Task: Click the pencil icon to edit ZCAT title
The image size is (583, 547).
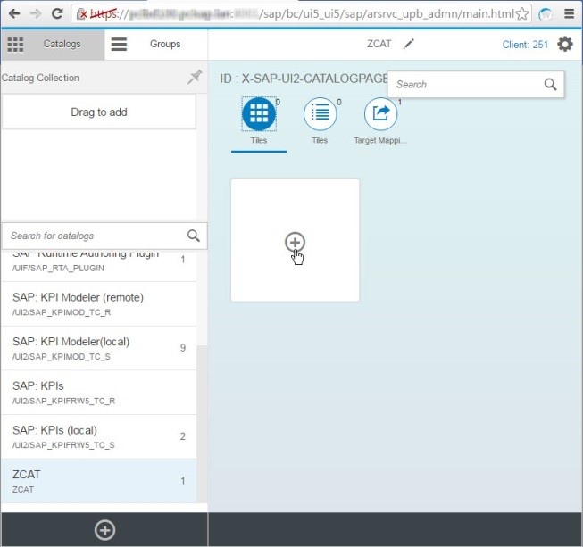Action: [x=409, y=44]
